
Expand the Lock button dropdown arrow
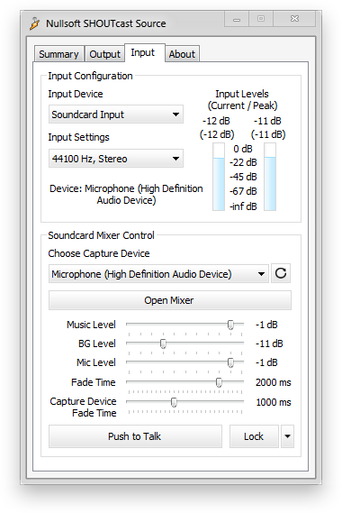coord(287,436)
